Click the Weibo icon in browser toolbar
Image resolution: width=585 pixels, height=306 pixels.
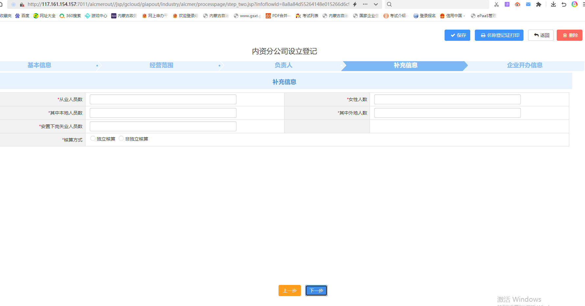518,4
